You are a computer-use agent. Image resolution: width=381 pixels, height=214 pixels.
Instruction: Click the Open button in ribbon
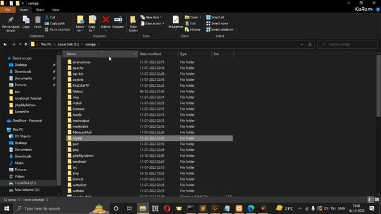click(x=193, y=17)
